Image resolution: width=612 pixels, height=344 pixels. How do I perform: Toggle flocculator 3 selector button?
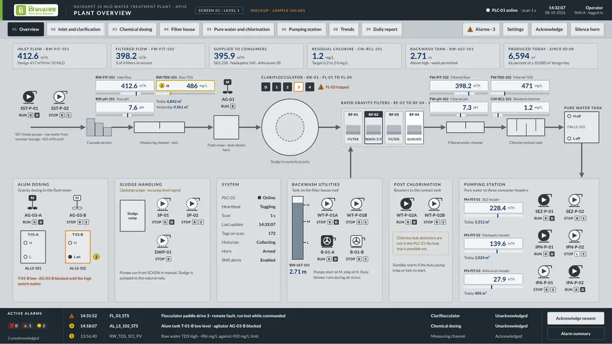[x=298, y=87]
